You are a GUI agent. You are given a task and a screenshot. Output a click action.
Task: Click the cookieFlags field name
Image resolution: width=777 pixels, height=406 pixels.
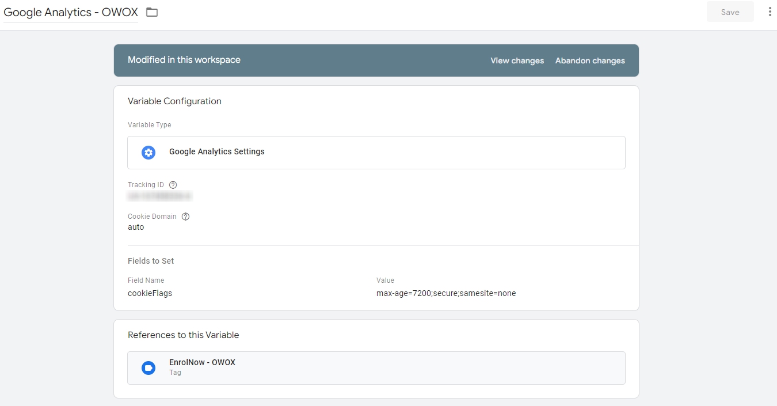tap(150, 293)
